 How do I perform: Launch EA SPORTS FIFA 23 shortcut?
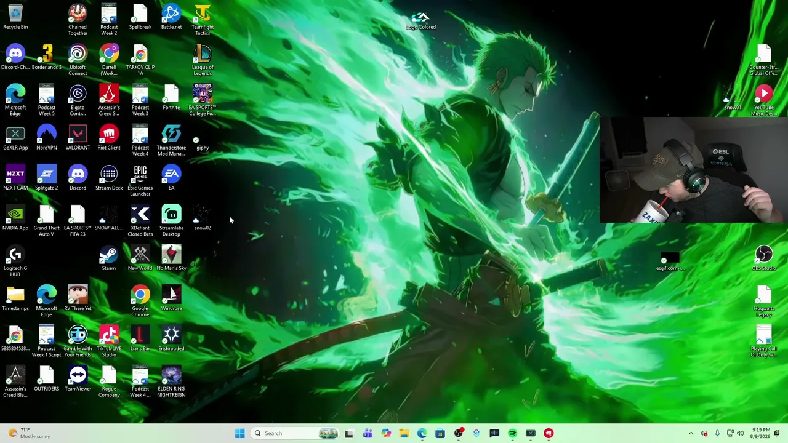point(78,221)
